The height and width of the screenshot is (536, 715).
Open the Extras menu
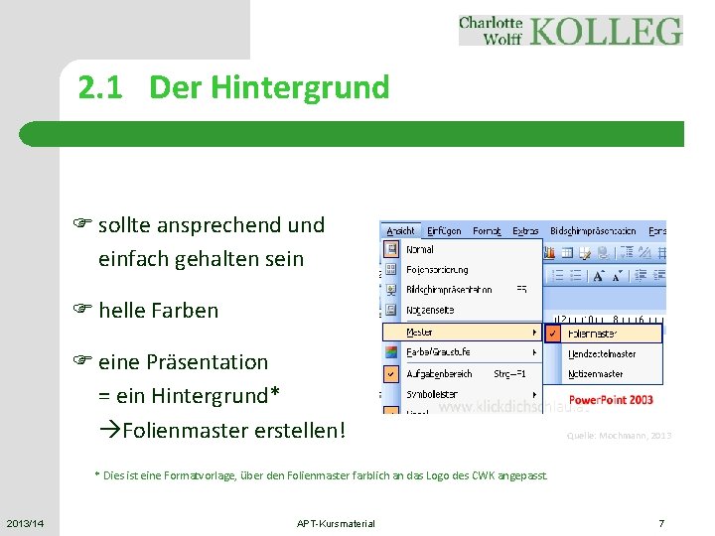coord(525,230)
